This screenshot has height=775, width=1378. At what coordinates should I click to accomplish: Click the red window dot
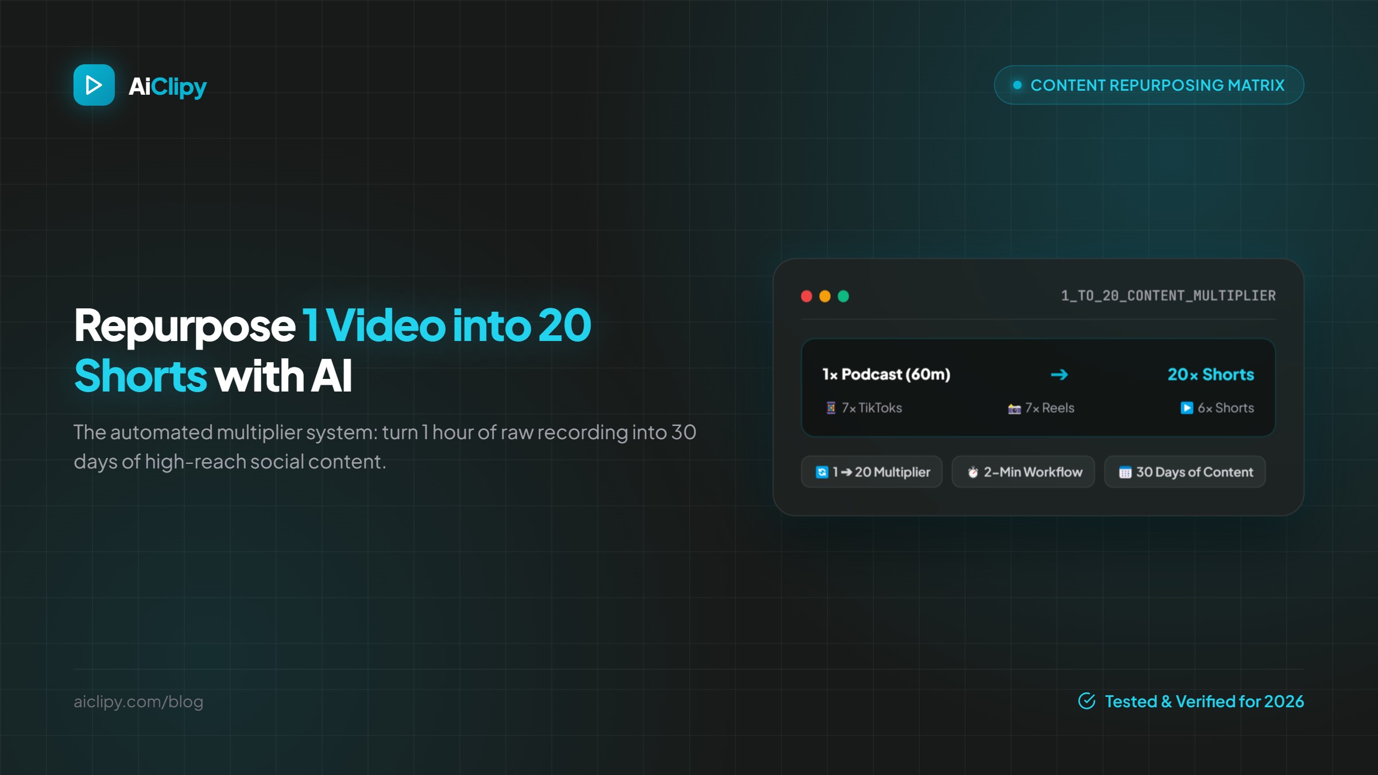click(x=807, y=296)
